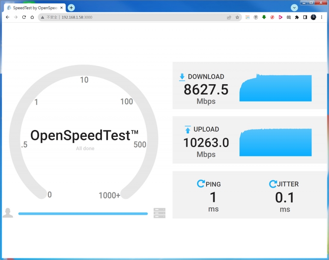Image resolution: width=329 pixels, height=260 pixels.
Task: Click the browser forward arrow
Action: pos(16,17)
